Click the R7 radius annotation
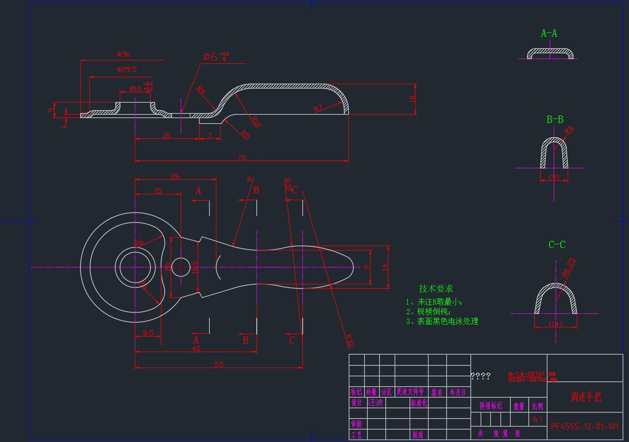Screen dimensions: 629x442 318,108
